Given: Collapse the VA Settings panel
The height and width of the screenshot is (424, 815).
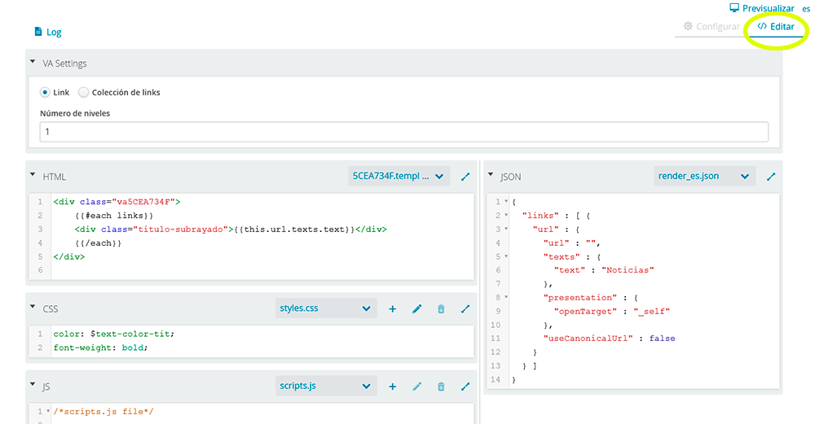Looking at the screenshot, I should 33,63.
